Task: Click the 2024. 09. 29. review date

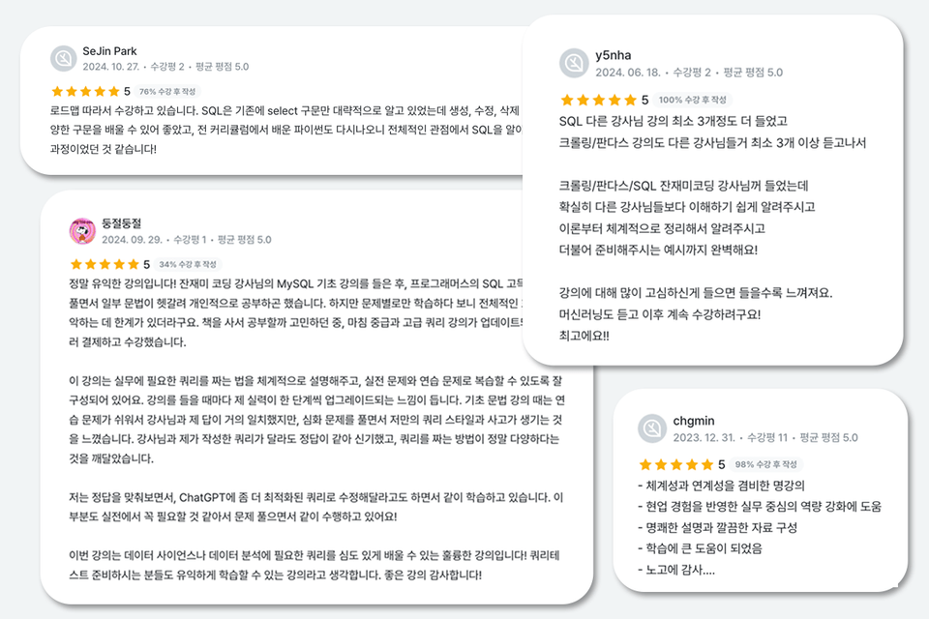Action: point(131,239)
